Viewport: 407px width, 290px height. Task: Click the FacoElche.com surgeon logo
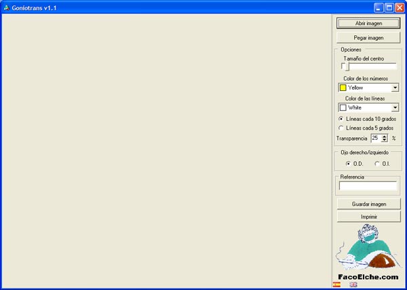click(368, 247)
